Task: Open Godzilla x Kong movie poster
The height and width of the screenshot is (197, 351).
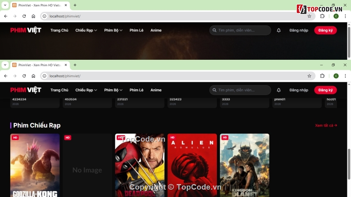Action: [35, 166]
